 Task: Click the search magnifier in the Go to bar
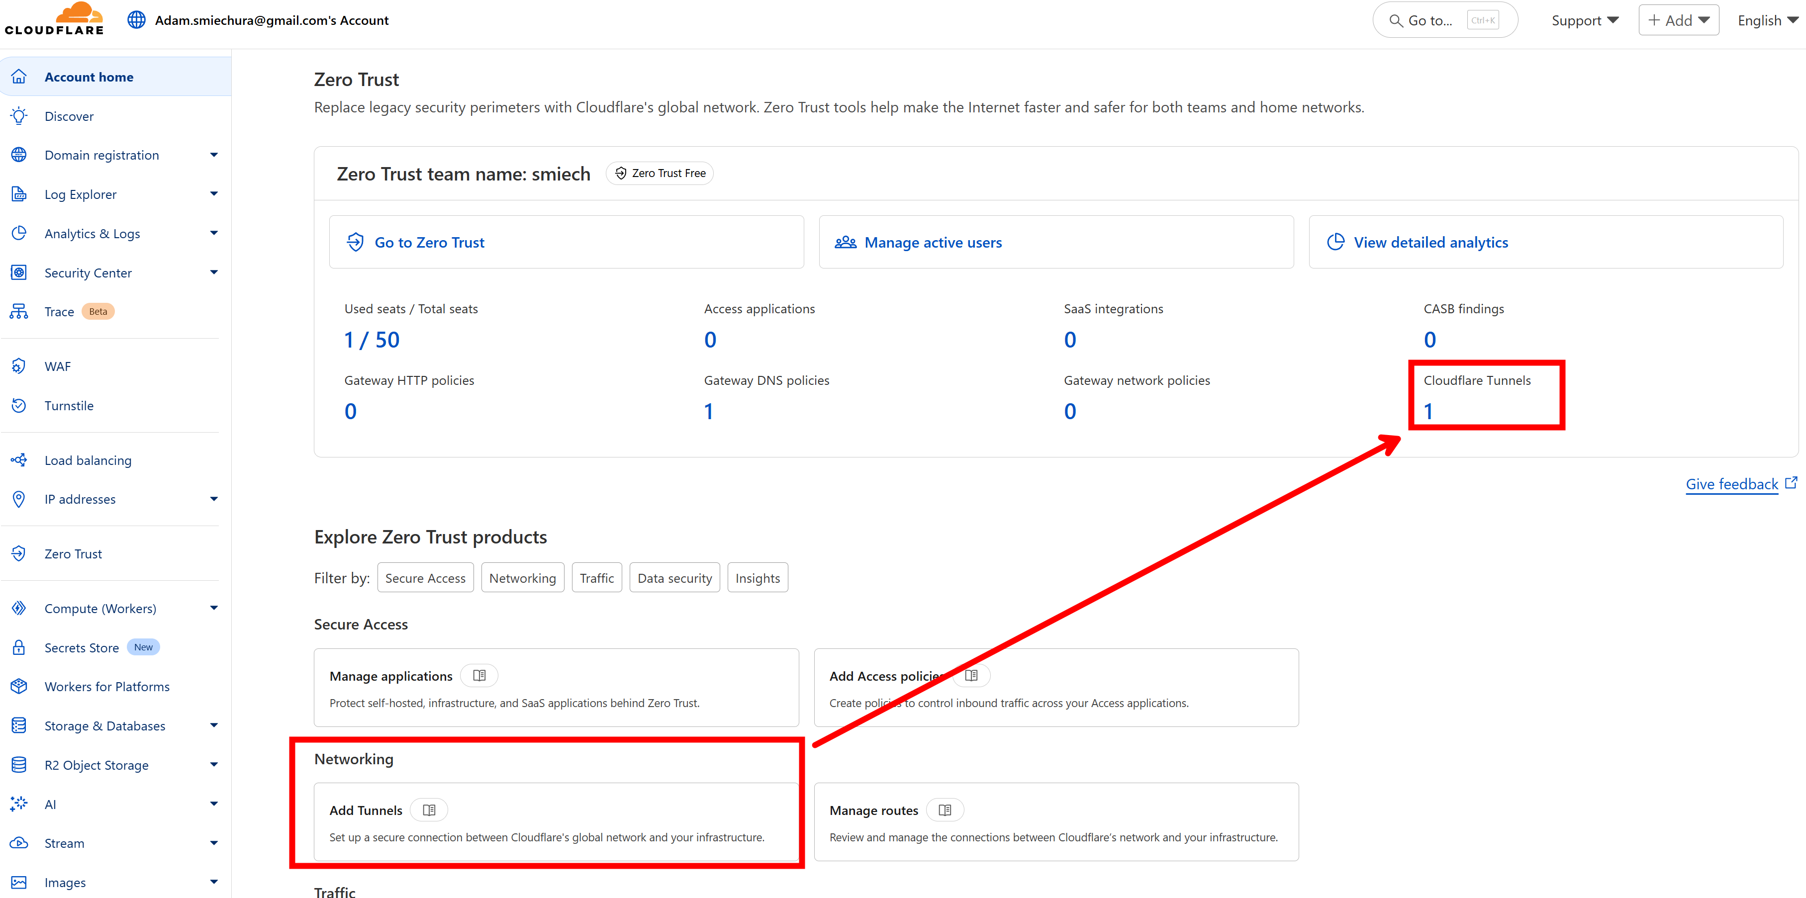click(1396, 19)
